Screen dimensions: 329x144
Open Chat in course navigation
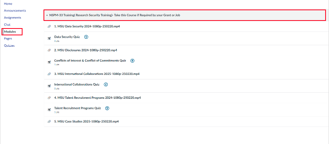pyautogui.click(x=7, y=25)
